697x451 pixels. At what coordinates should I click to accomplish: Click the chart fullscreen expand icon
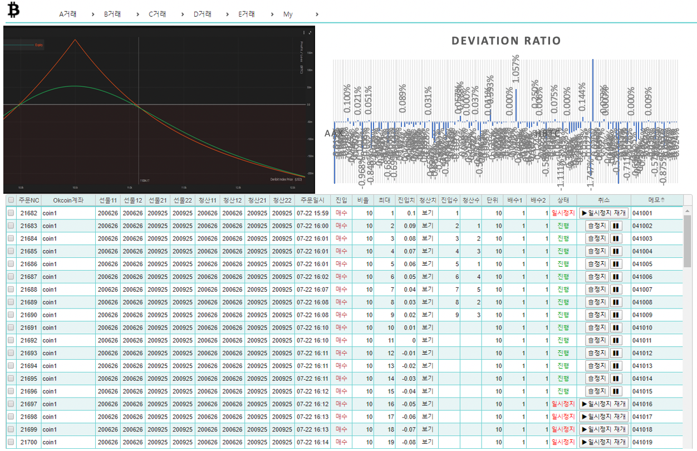click(310, 32)
